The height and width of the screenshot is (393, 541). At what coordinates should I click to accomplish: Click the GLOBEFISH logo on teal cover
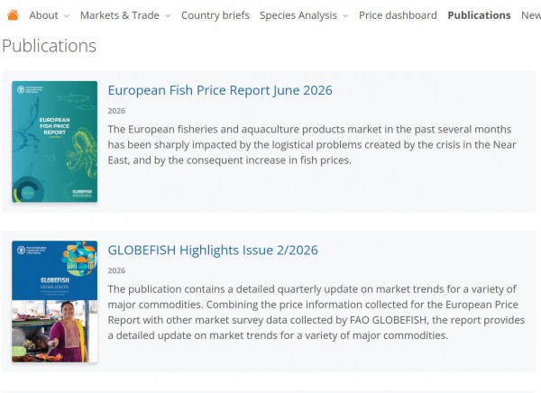point(82,193)
